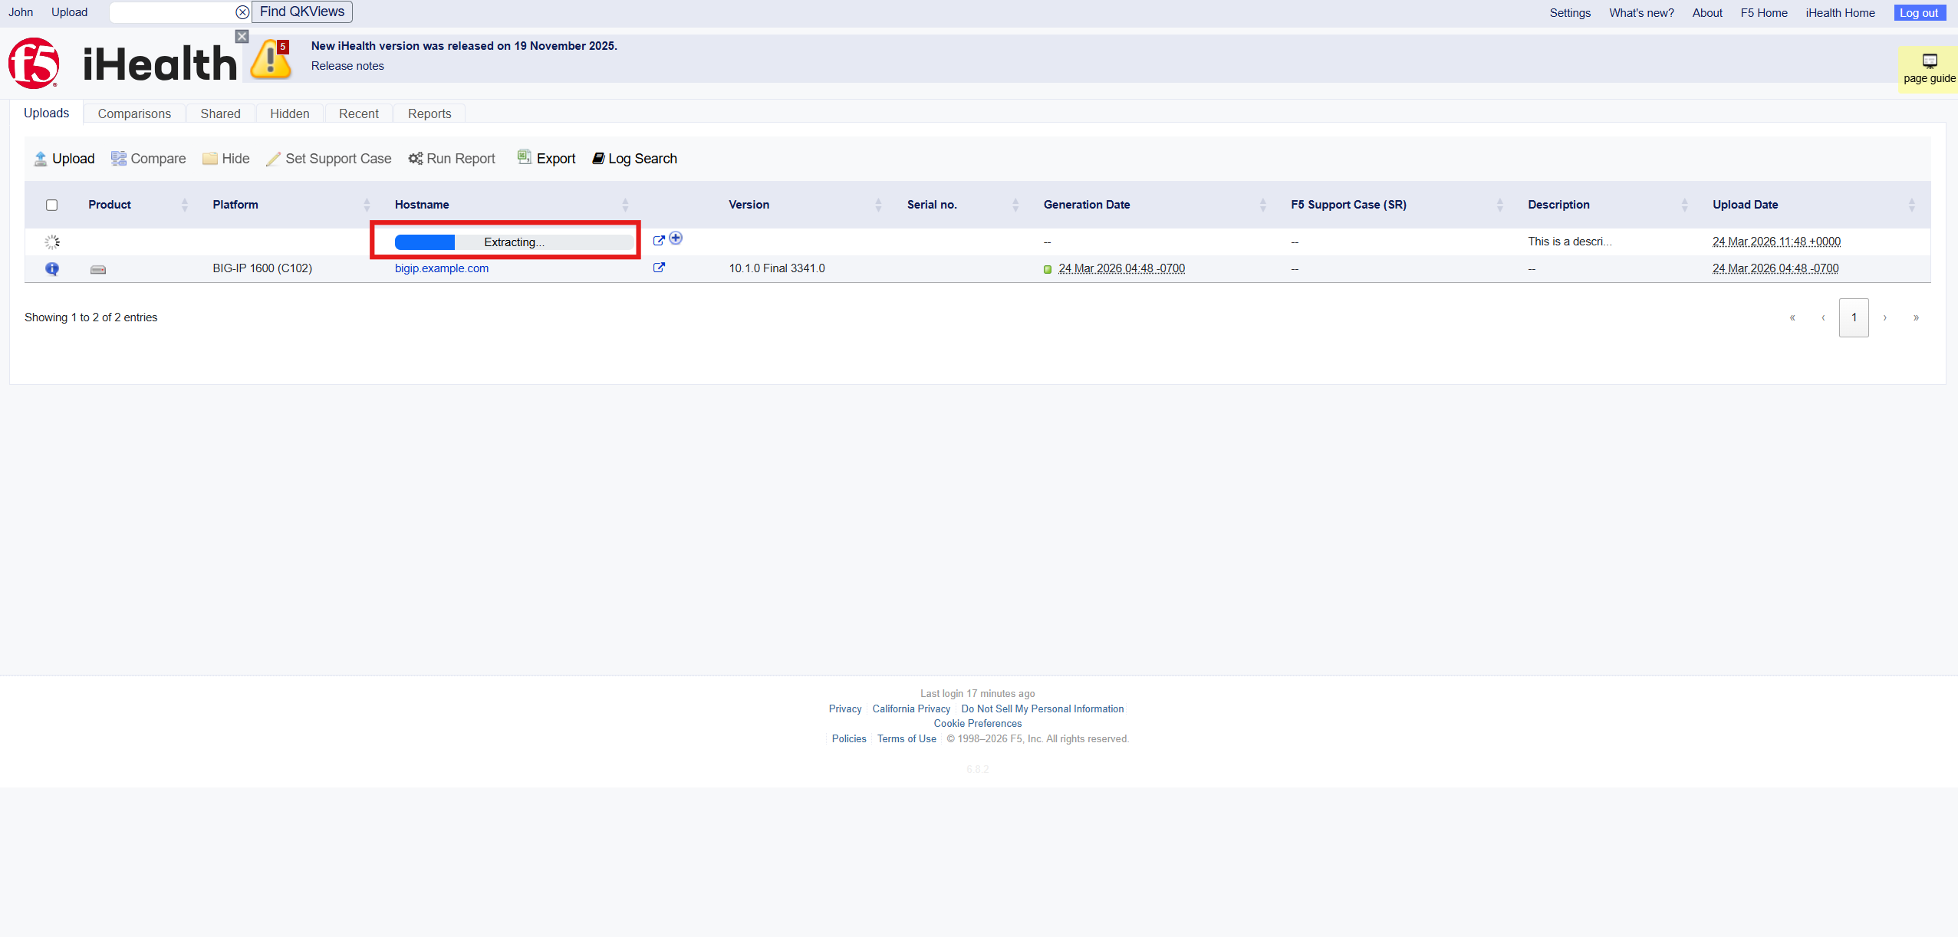Screen dimensions: 1958x937
Task: Toggle the select-all checkbox in table header
Action: pos(52,205)
